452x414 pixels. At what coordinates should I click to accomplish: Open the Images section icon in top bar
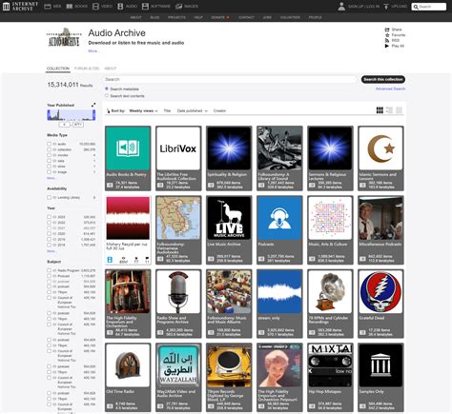pyautogui.click(x=178, y=7)
